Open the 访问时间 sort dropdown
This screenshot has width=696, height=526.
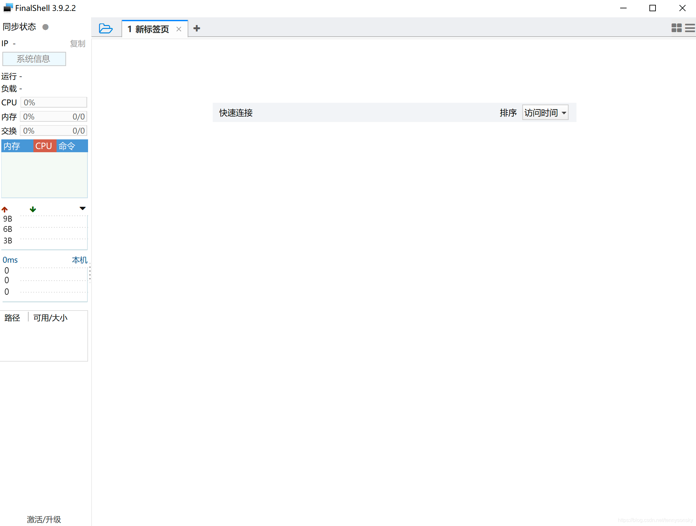click(545, 113)
